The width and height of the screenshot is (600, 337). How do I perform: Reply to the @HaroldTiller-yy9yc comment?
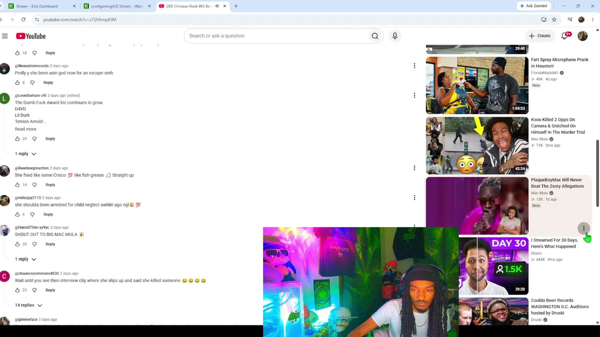point(50,244)
